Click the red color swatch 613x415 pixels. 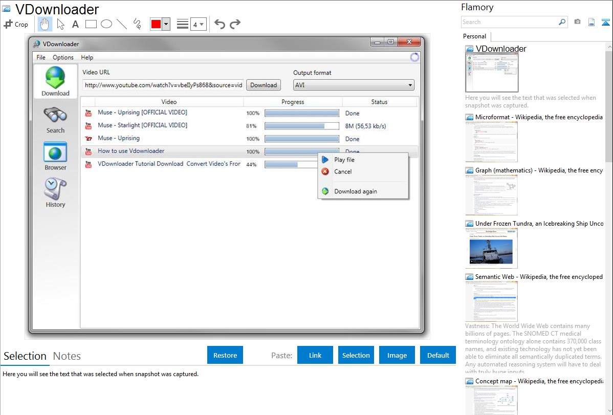(x=156, y=24)
